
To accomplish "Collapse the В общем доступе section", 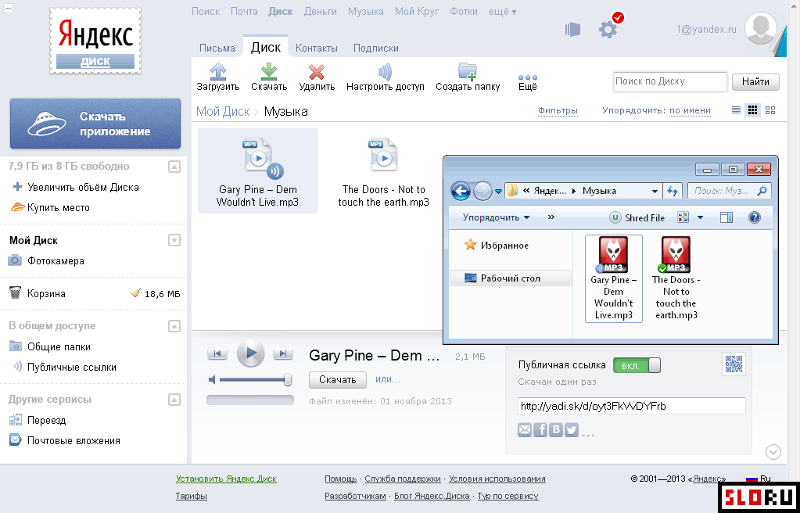I will pyautogui.click(x=174, y=325).
